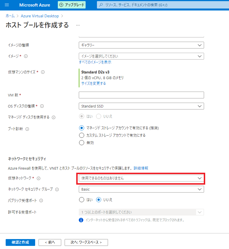This screenshot has height=249, width=229.
Task: Click the info icon beside OS ディスクの種類
Action: pos(42,106)
